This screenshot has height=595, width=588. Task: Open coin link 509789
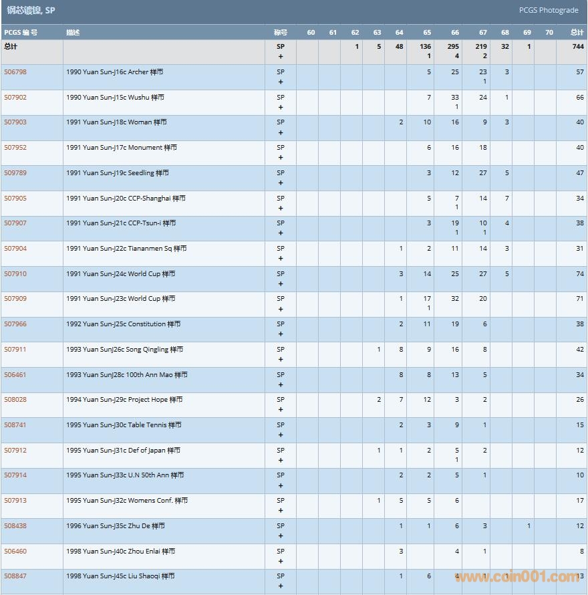click(x=15, y=173)
